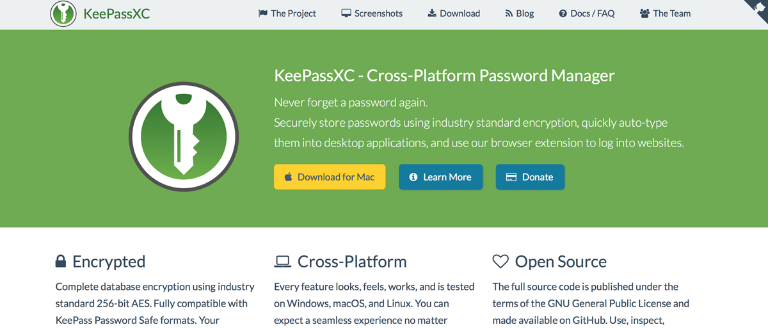Open Docs / FAQ navigation link
768x329 pixels.
tap(587, 13)
